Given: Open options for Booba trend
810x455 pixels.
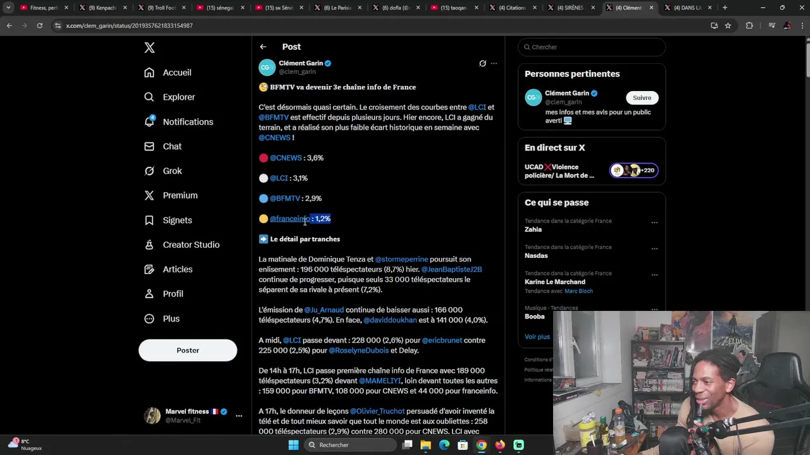Looking at the screenshot, I should pyautogui.click(x=654, y=310).
